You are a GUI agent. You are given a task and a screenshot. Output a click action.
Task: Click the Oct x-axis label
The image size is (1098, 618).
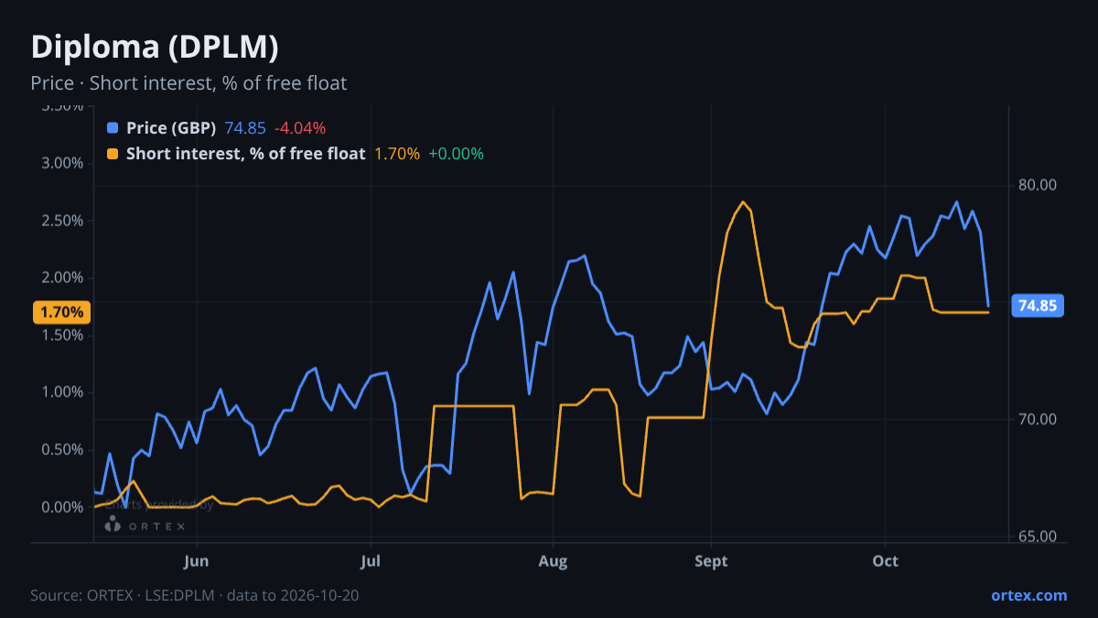(885, 561)
